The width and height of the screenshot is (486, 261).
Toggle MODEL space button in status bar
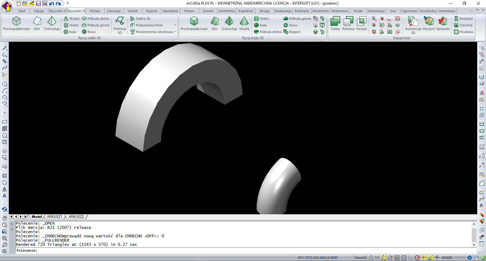click(x=447, y=258)
